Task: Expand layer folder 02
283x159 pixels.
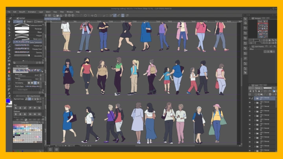Action: pos(255,103)
